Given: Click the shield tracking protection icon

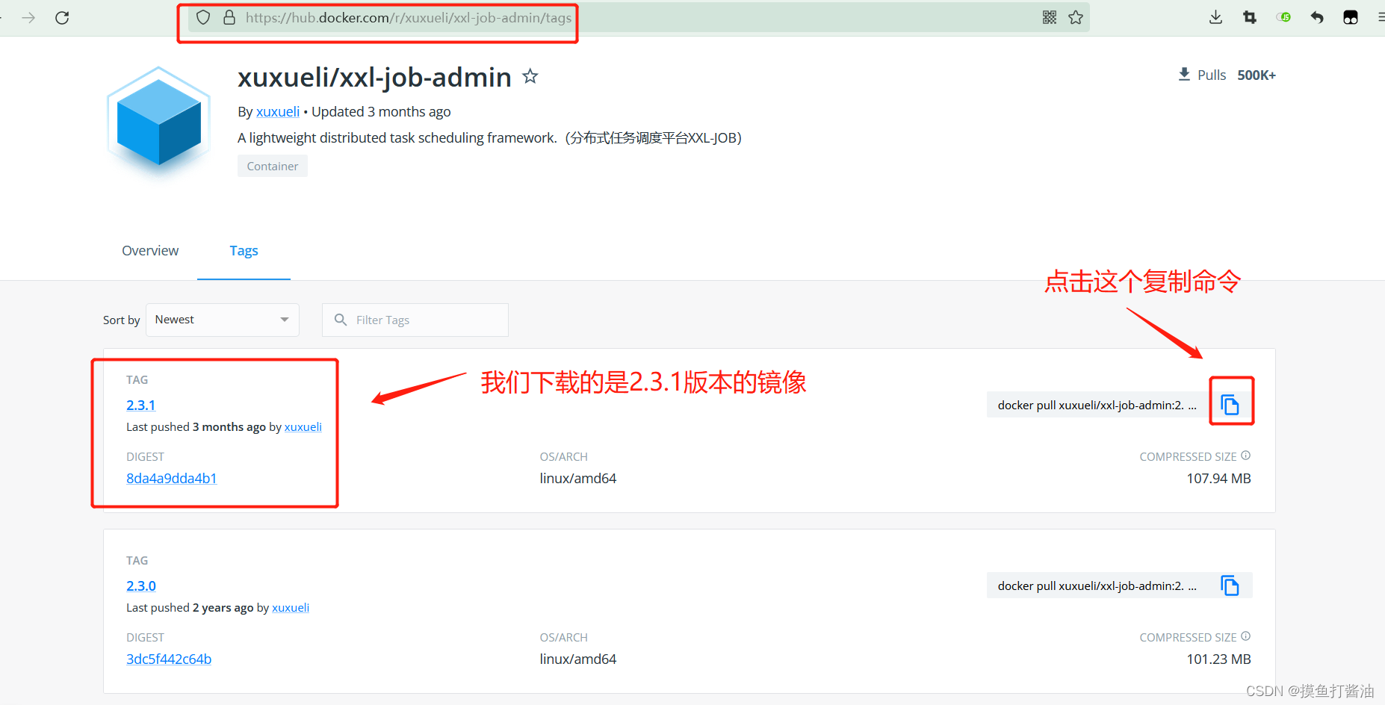Looking at the screenshot, I should click(x=203, y=17).
